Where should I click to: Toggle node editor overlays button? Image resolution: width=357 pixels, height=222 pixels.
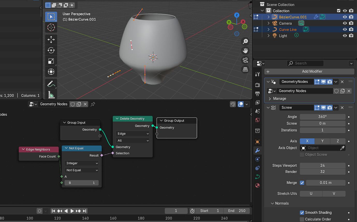click(241, 104)
